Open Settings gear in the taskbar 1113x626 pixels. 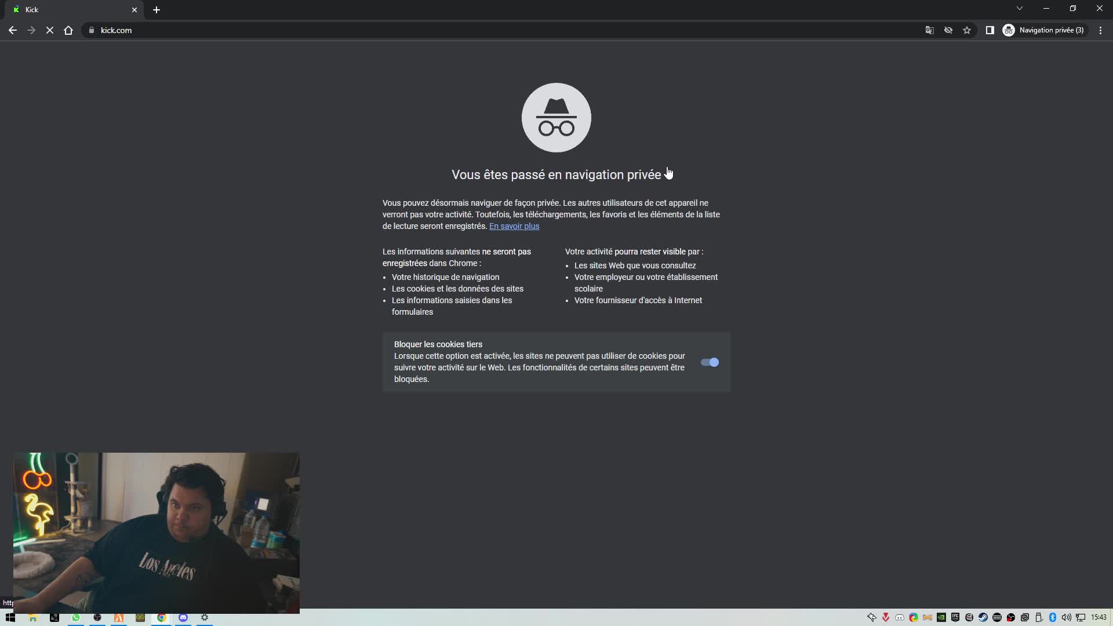coord(205,617)
